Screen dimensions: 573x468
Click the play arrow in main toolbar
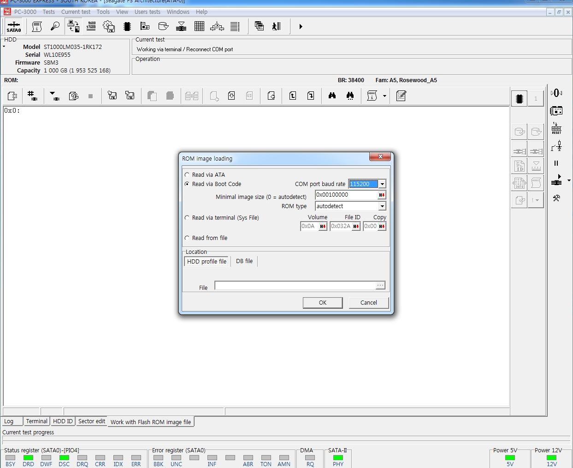click(x=301, y=27)
